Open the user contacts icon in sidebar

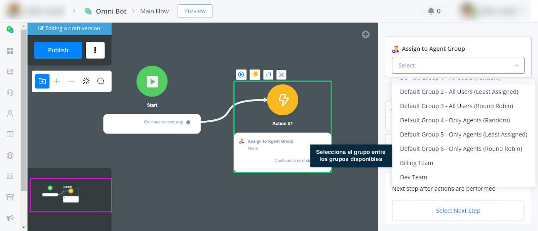click(10, 114)
